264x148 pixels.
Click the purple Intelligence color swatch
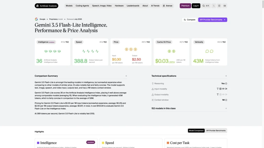click(38, 143)
